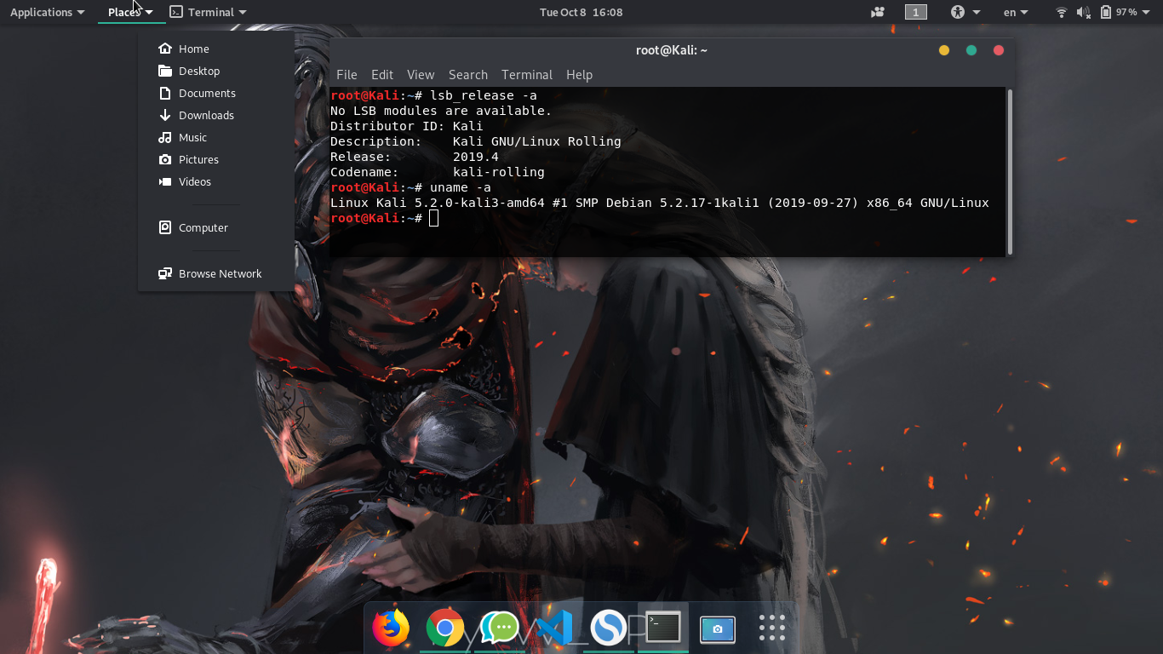Open the 'en' keyboard layout dropdown
The width and height of the screenshot is (1163, 654).
(1016, 12)
